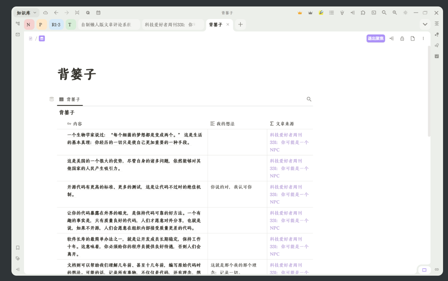Viewport: 448px width, 281px height.
Task: Open the Inbox icon in left dock
Action: click(x=18, y=34)
